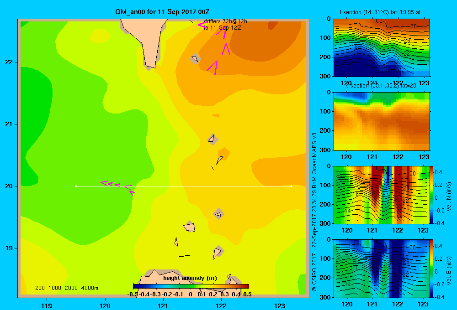This screenshot has width=457, height=310.
Task: Click the vel. E (m/s) vertical colorbar
Action: pos(432,269)
